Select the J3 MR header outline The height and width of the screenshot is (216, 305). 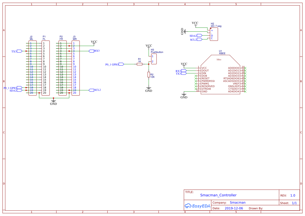(76, 68)
